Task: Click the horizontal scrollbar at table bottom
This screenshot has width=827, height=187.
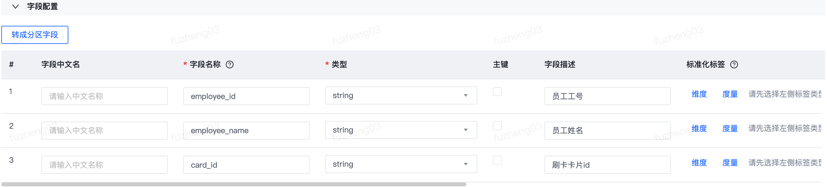Action: click(x=234, y=184)
